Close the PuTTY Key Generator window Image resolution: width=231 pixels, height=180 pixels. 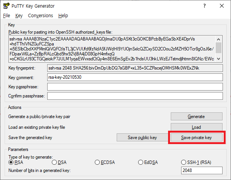tap(222, 6)
